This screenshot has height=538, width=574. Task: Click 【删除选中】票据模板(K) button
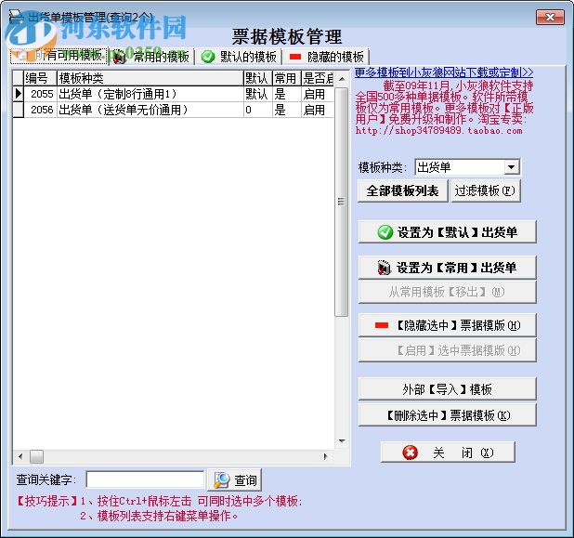tap(448, 415)
